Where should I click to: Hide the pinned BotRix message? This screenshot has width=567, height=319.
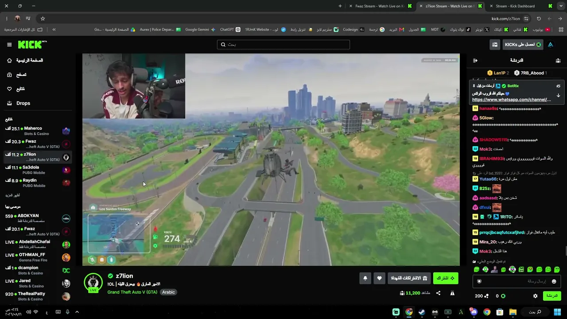[x=558, y=86]
